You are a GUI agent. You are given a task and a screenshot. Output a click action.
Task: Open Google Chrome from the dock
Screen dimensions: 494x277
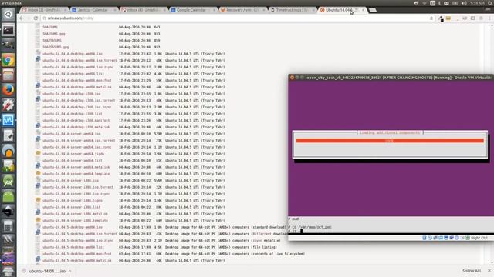click(x=8, y=60)
